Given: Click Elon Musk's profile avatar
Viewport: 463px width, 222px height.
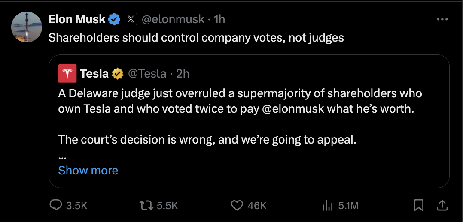Looking at the screenshot, I should (26, 27).
